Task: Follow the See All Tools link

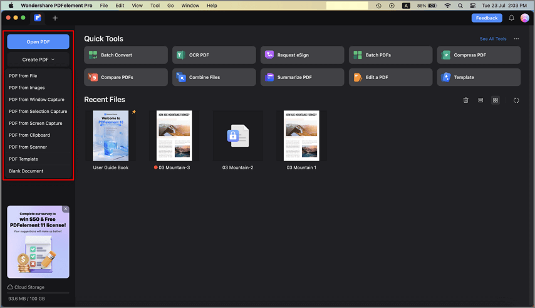Action: click(x=493, y=39)
